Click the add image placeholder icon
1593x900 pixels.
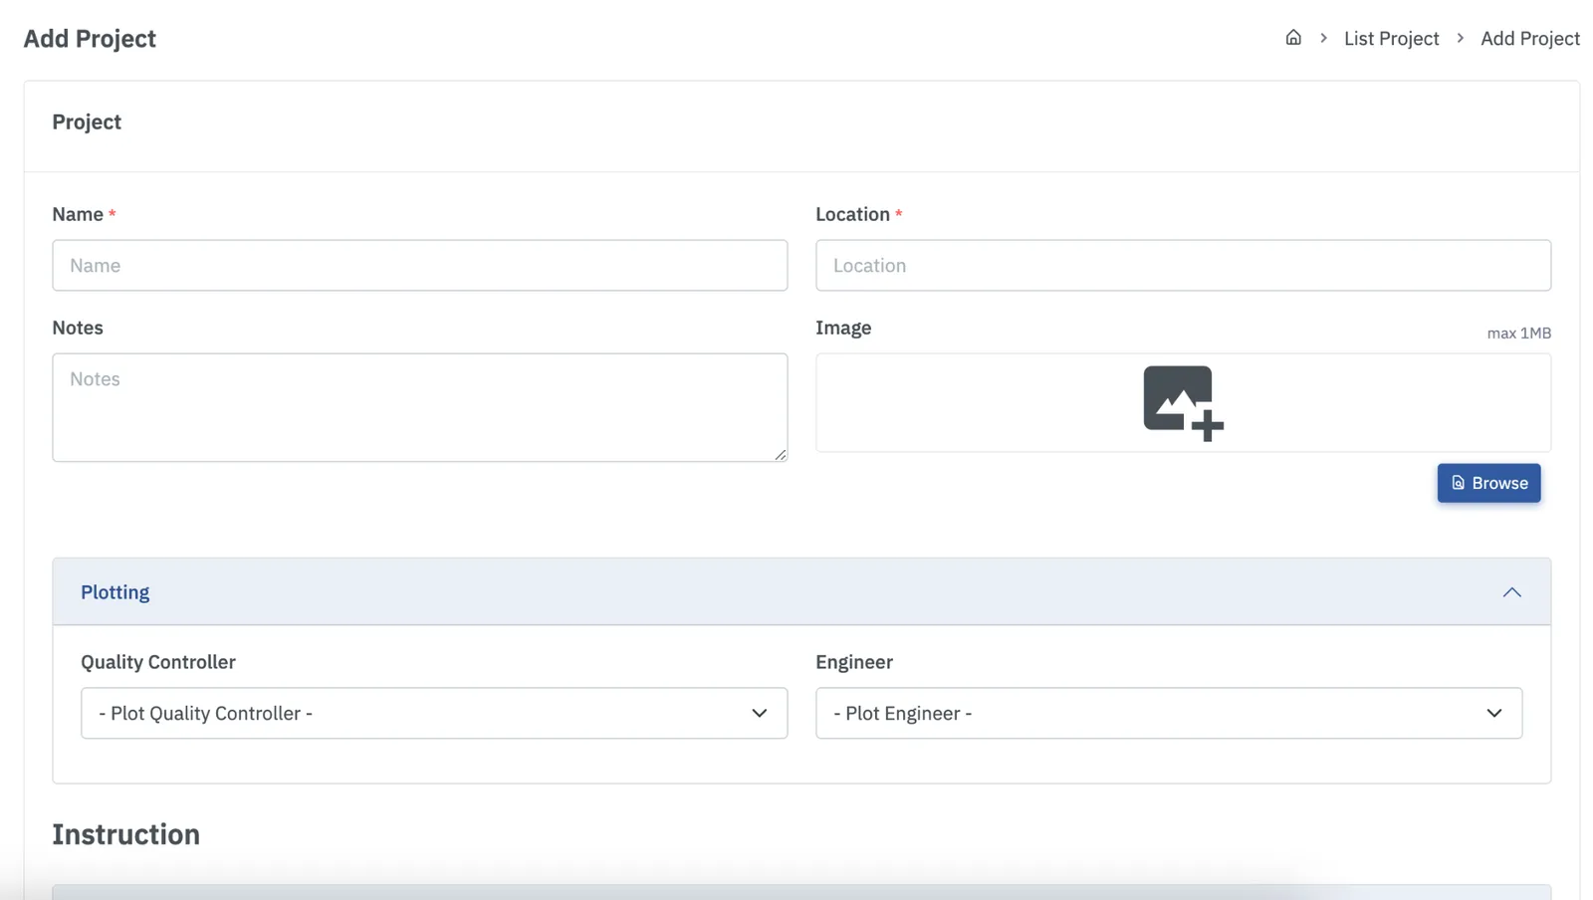point(1183,403)
